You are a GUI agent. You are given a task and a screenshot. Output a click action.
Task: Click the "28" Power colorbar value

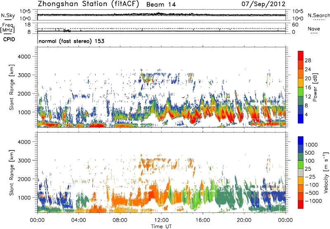click(x=308, y=60)
